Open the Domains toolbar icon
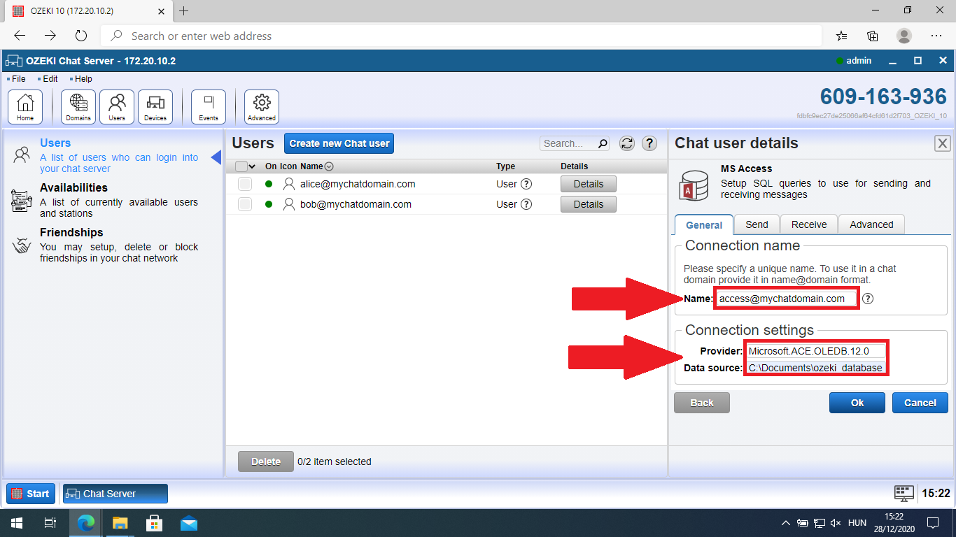 click(x=78, y=107)
